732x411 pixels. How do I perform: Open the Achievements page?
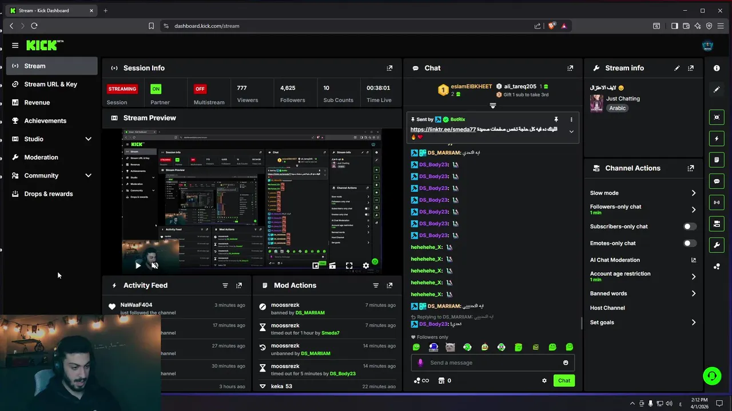click(52, 121)
